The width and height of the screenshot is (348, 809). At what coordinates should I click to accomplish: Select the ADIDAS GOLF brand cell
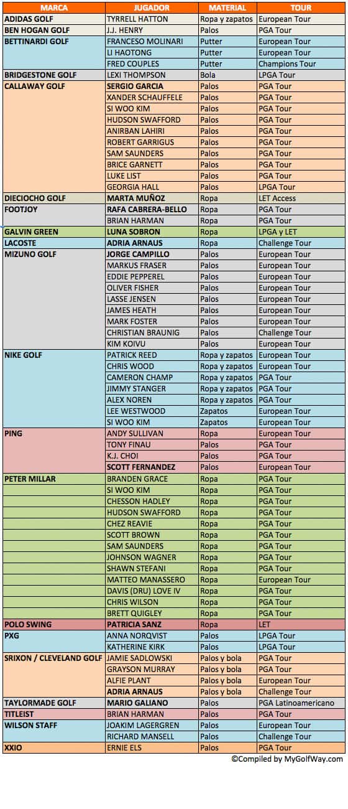pyautogui.click(x=54, y=19)
